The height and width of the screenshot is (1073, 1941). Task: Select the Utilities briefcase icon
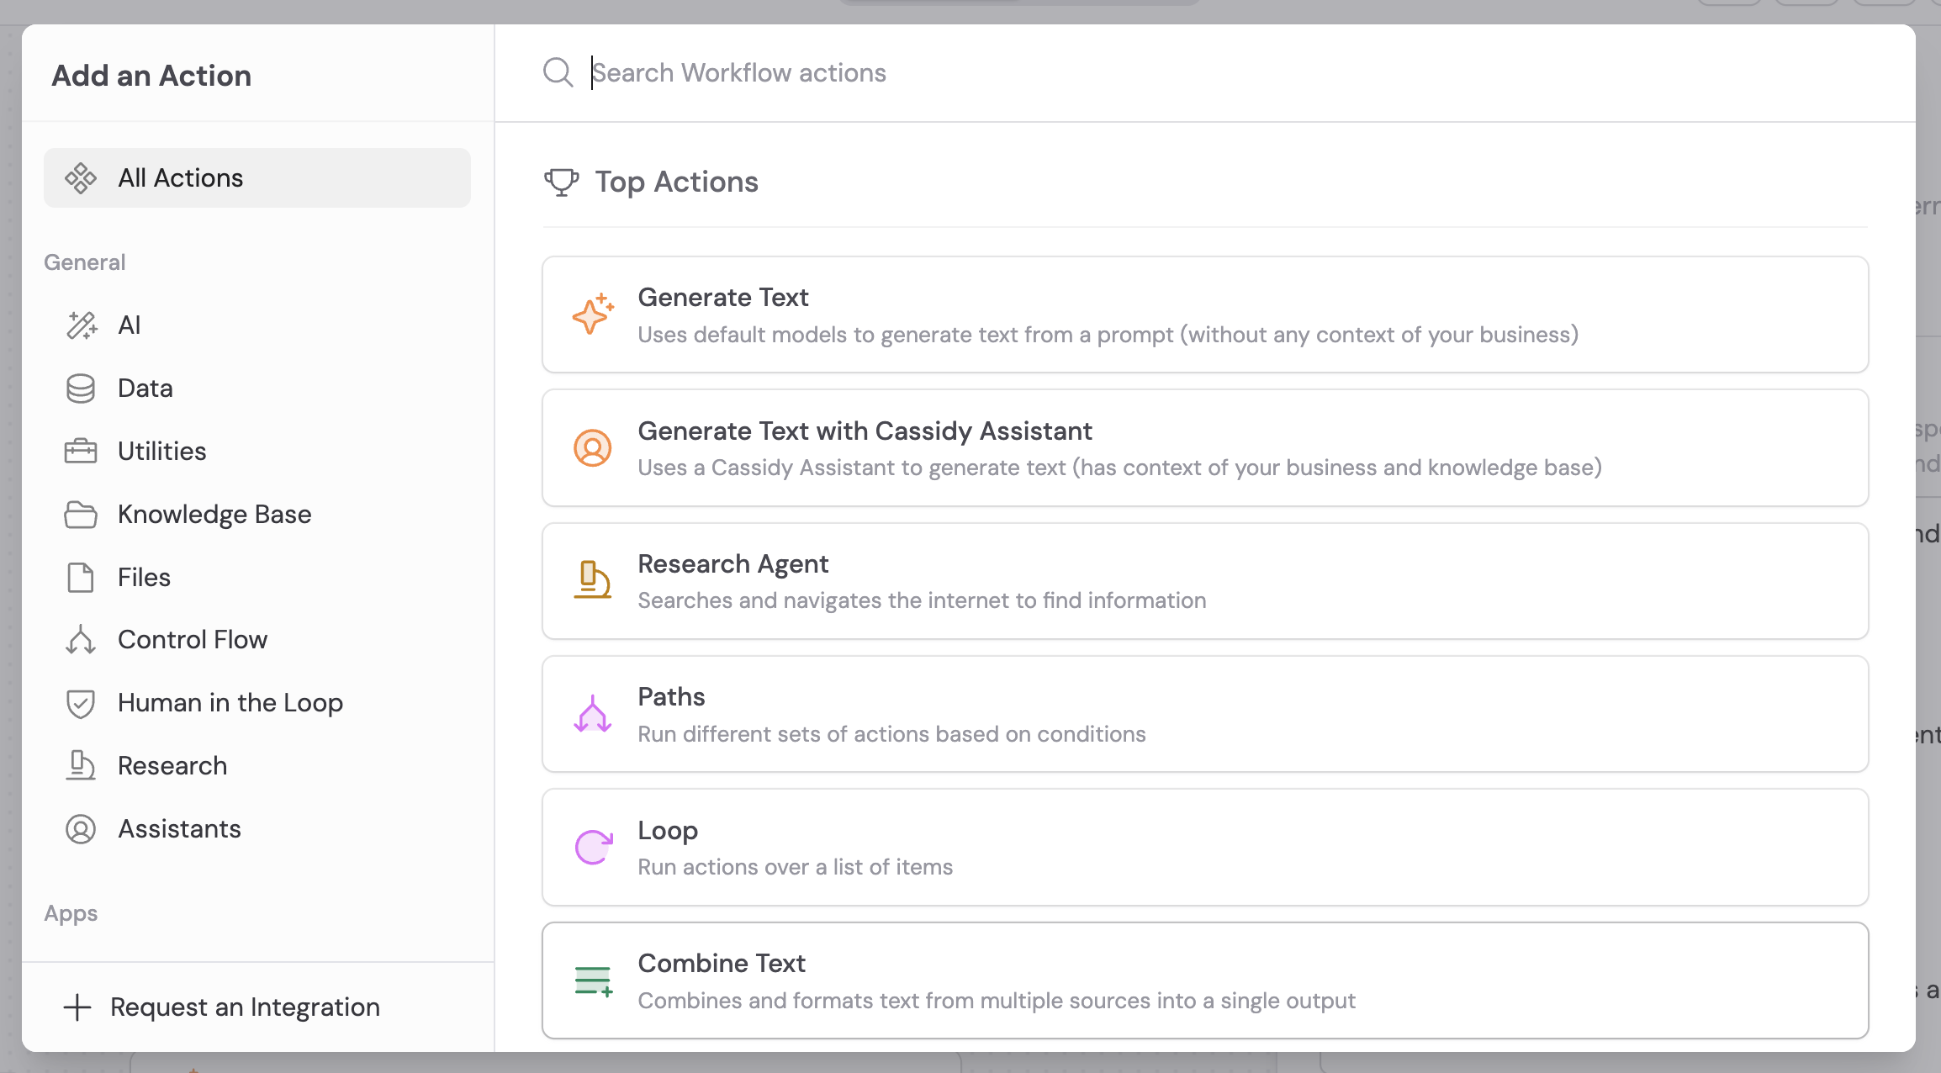[x=81, y=451]
